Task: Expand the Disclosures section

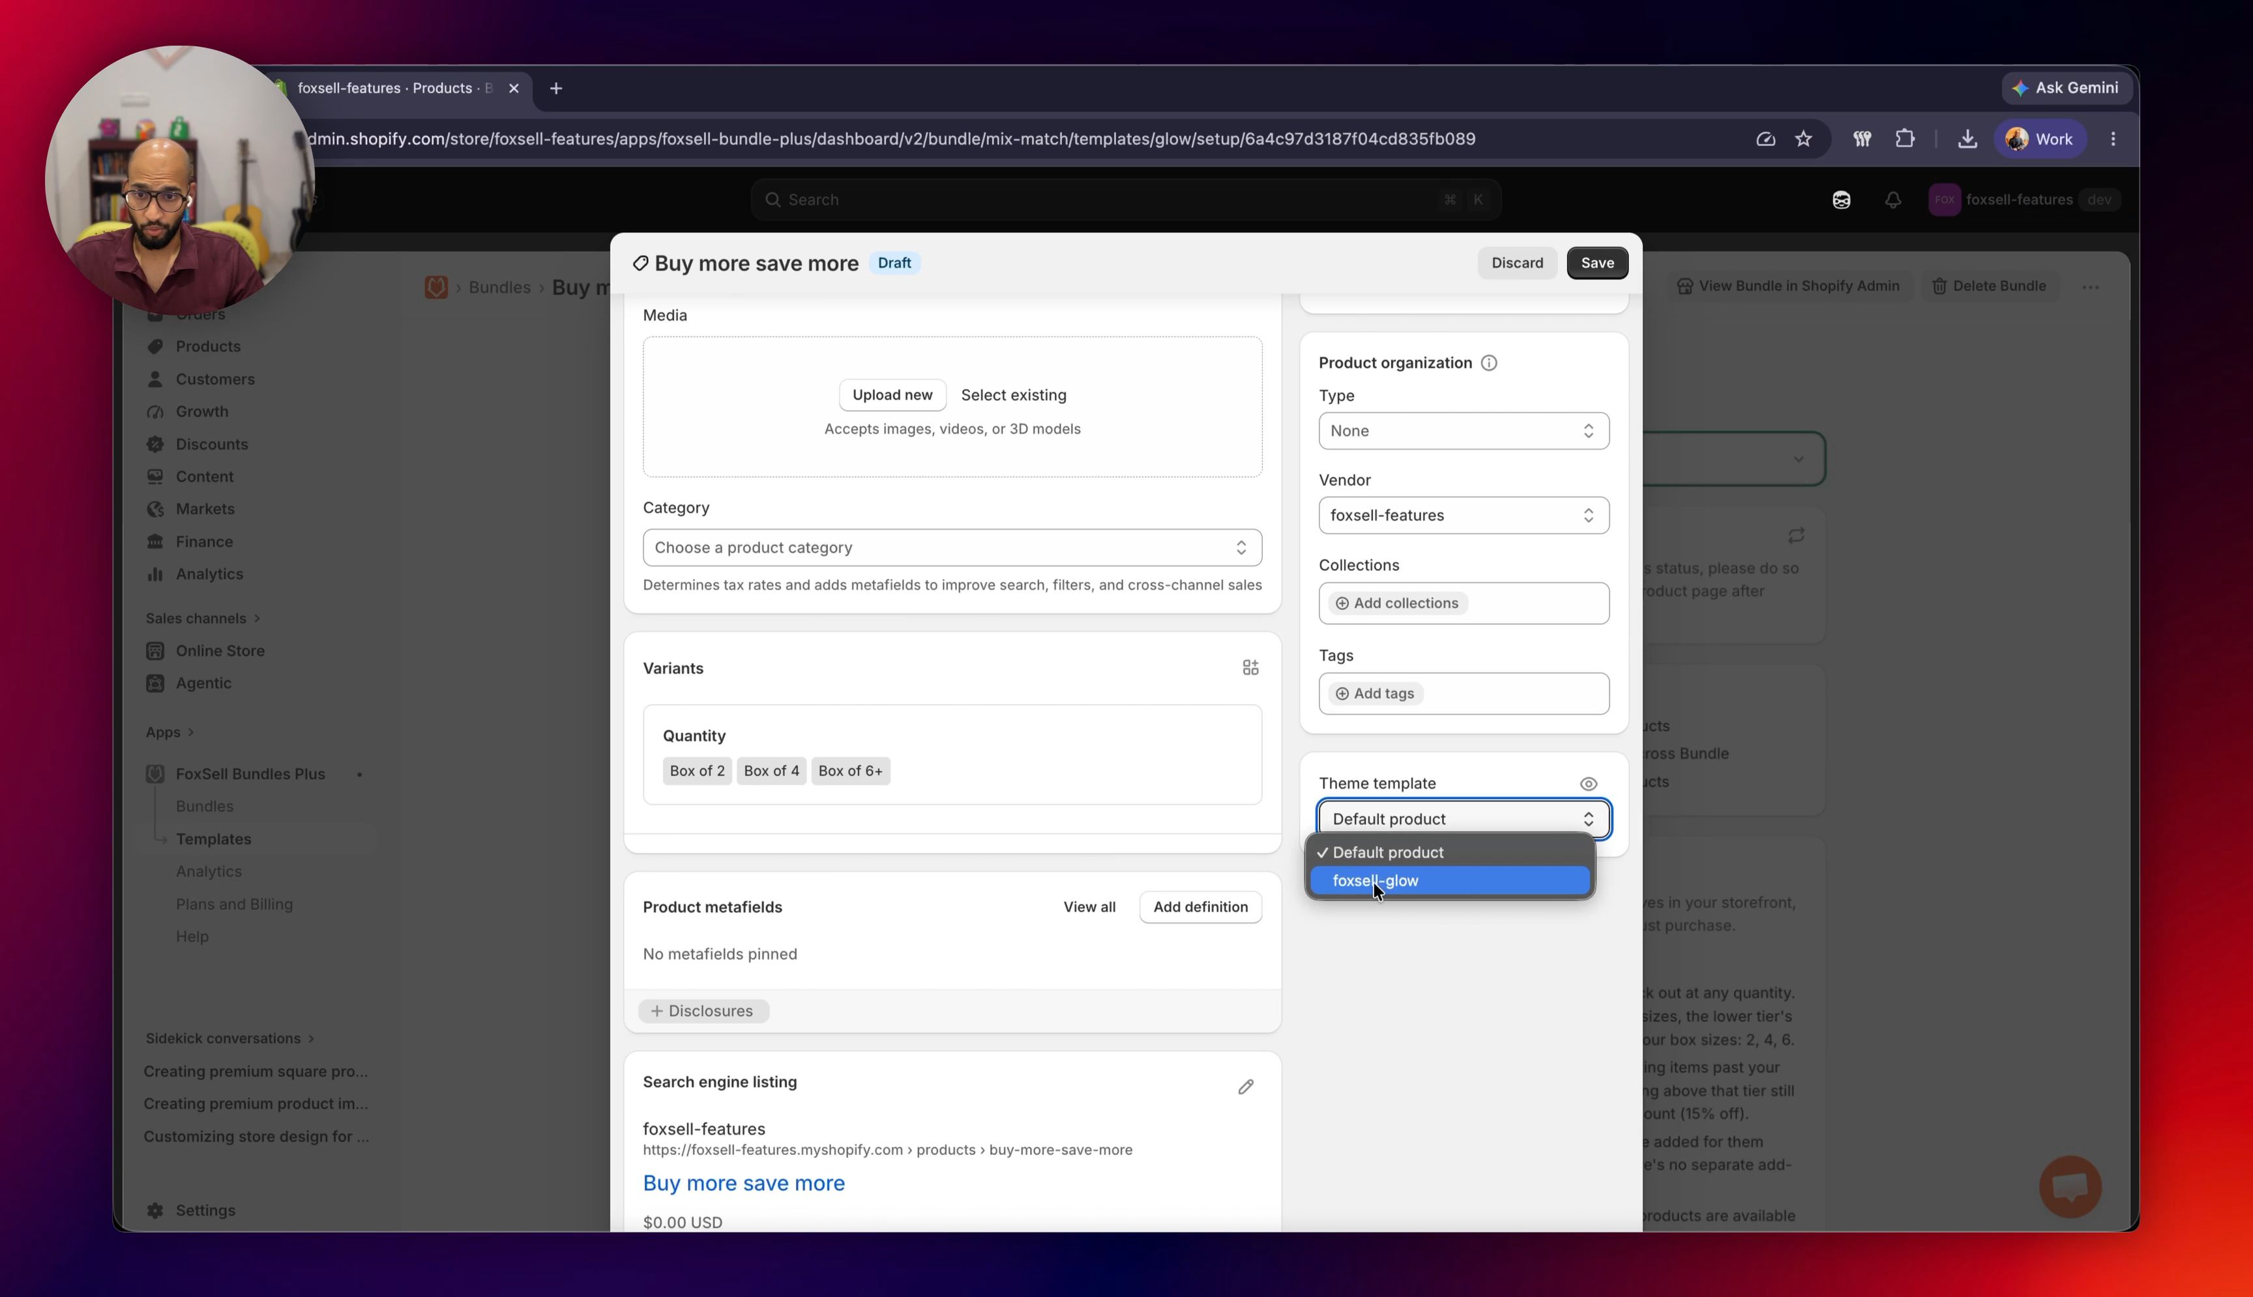Action: click(x=703, y=1011)
